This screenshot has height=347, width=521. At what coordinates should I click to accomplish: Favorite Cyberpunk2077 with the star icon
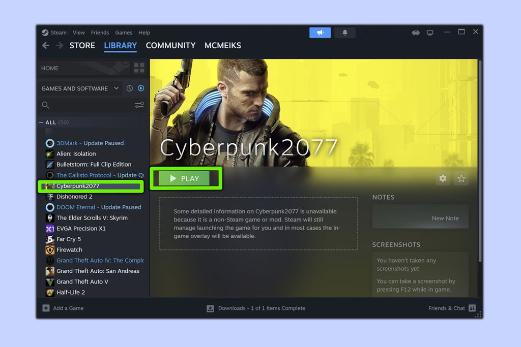[461, 178]
